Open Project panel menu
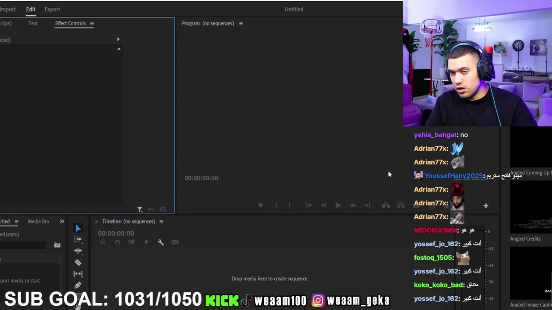 (x=16, y=222)
